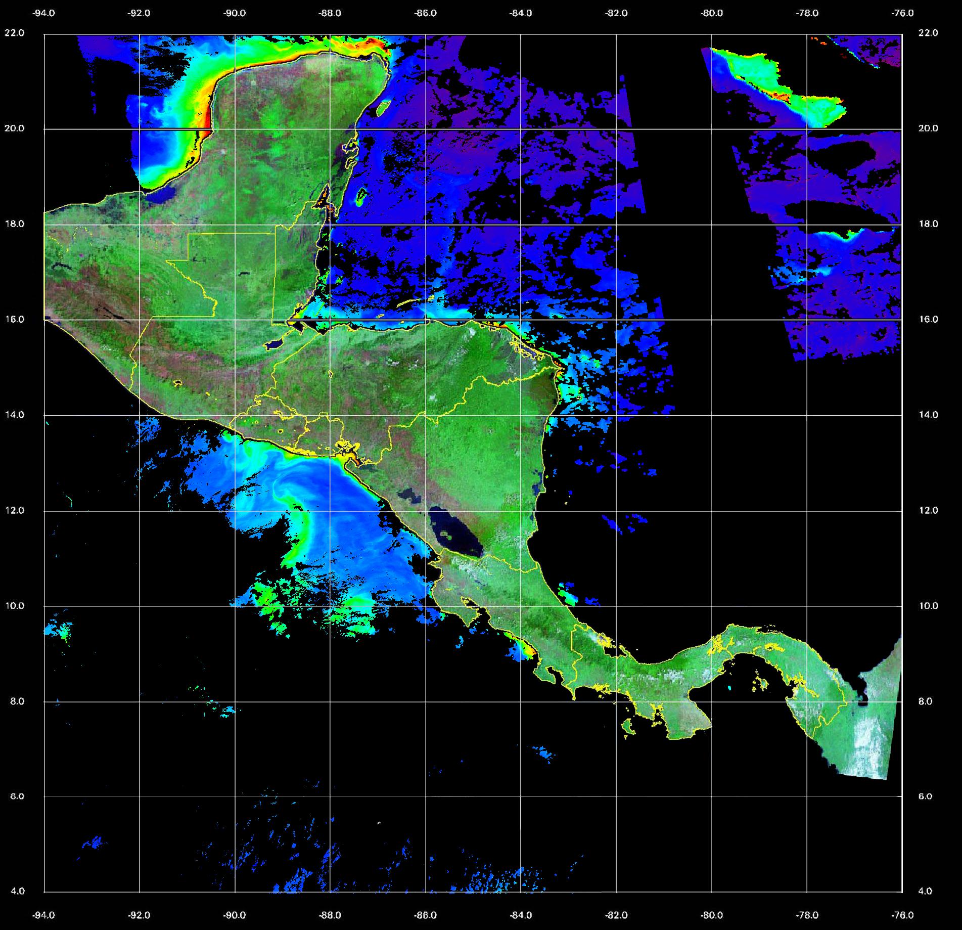Click Cozumel island off Yucatán's east coast
The height and width of the screenshot is (930, 962).
383,107
